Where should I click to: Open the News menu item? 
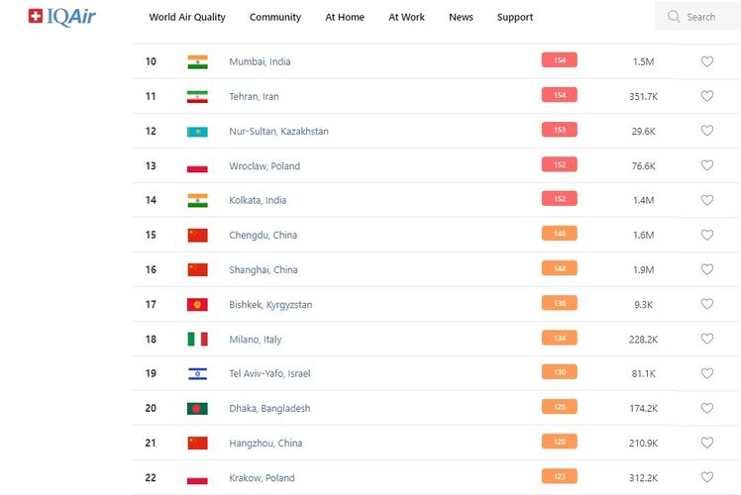click(x=461, y=17)
